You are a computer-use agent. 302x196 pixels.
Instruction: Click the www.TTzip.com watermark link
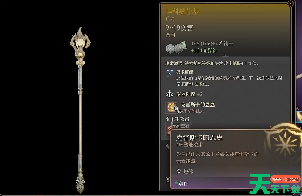click(285, 179)
